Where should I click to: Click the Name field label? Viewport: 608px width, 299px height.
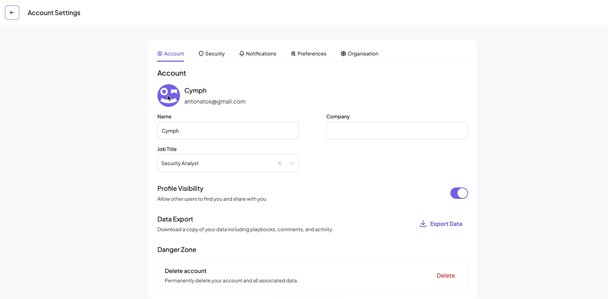(164, 117)
